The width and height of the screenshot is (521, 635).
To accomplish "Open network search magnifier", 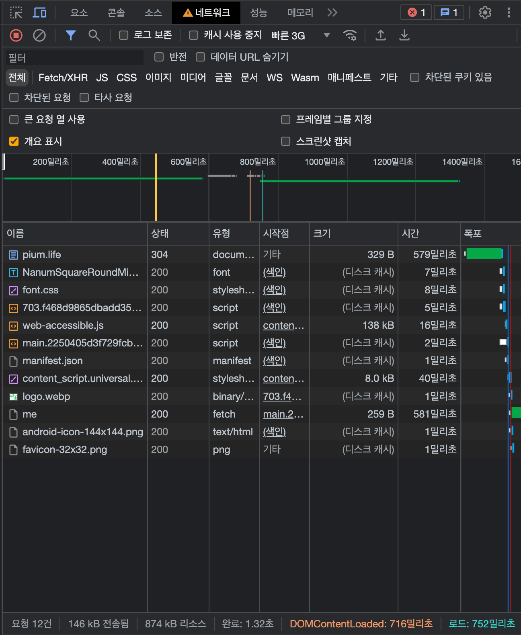I will click(94, 35).
